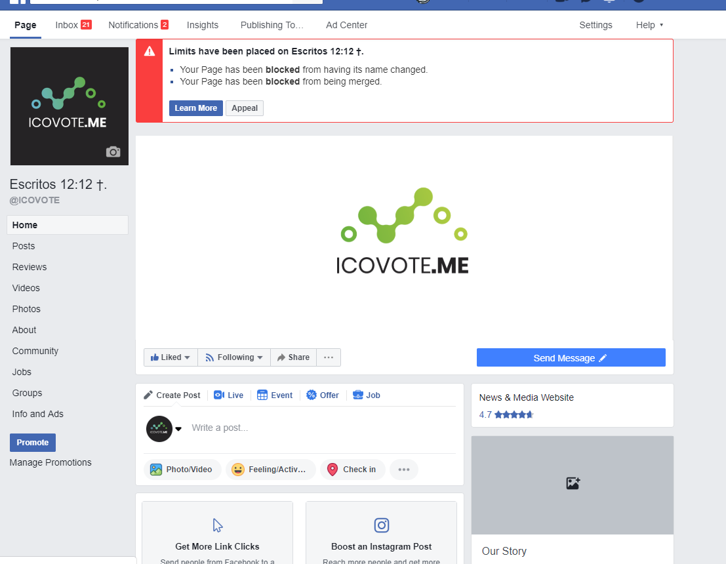This screenshot has width=726, height=564.
Task: Click the @ICOVOTE username
Action: pos(35,200)
